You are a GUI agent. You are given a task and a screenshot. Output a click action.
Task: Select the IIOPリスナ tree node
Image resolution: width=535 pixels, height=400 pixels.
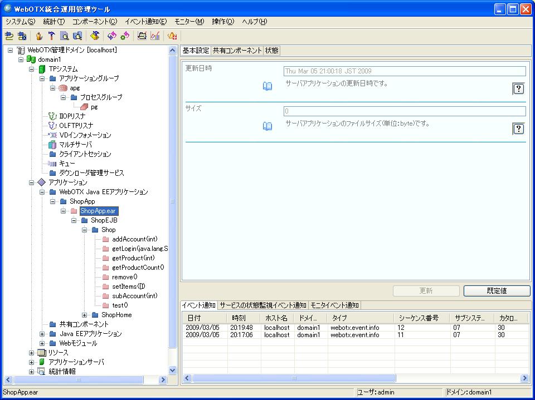(72, 116)
